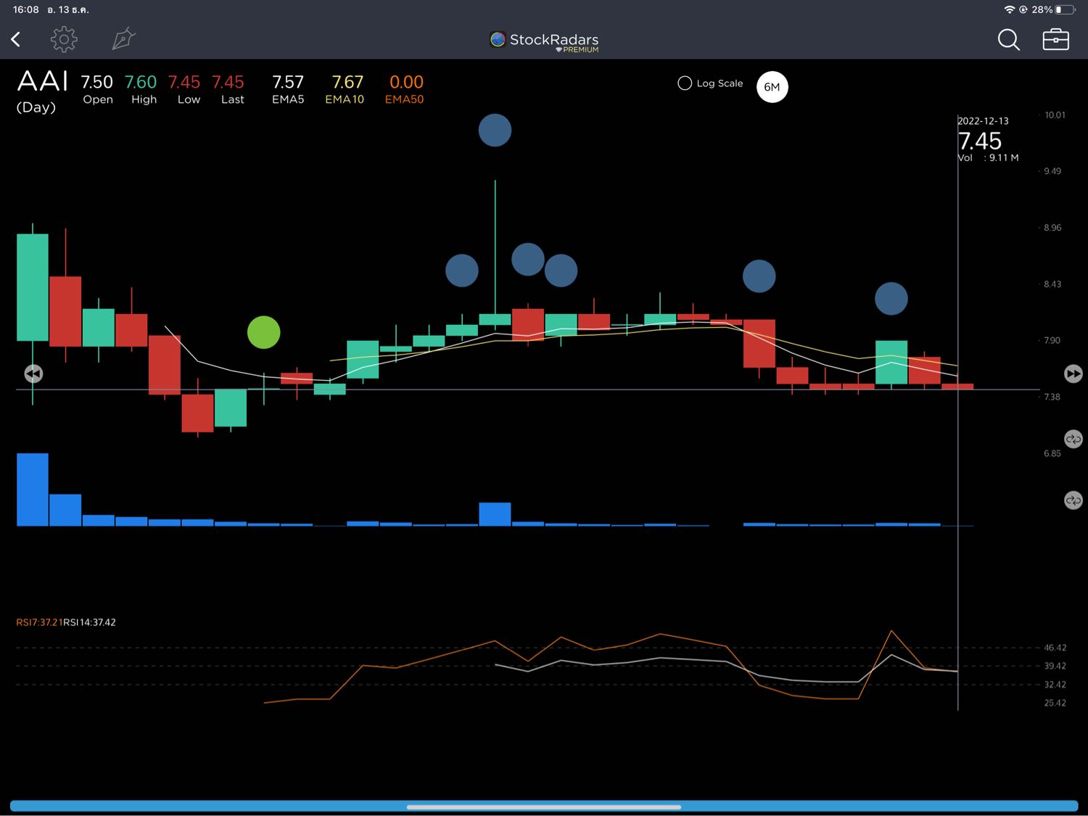Click the StockRadars logo
Image resolution: width=1088 pixels, height=816 pixels.
[x=544, y=41]
